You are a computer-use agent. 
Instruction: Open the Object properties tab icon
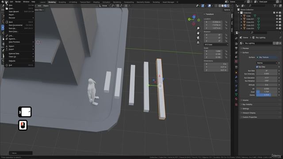[x=236, y=72]
